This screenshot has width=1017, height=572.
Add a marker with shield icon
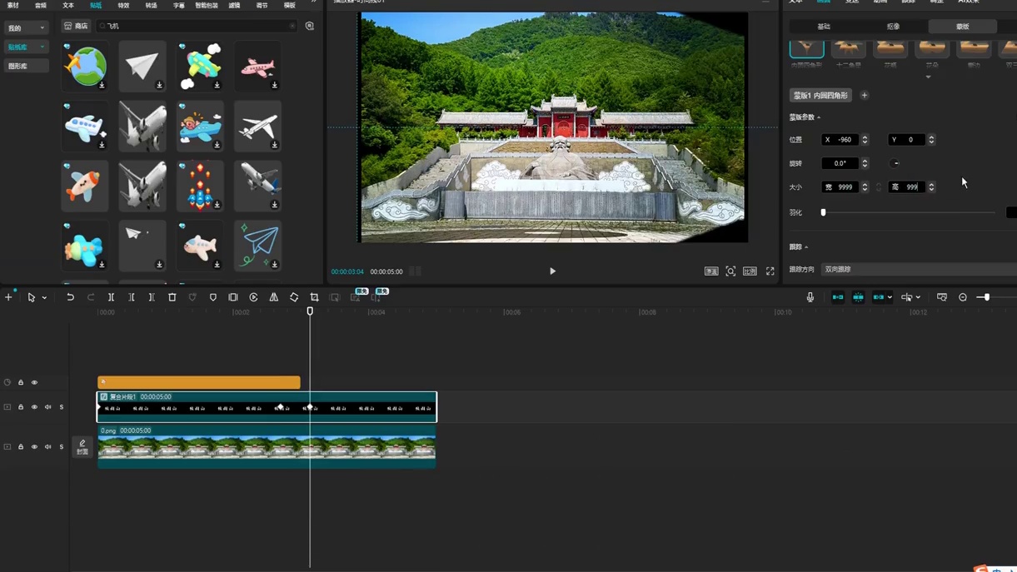click(213, 297)
